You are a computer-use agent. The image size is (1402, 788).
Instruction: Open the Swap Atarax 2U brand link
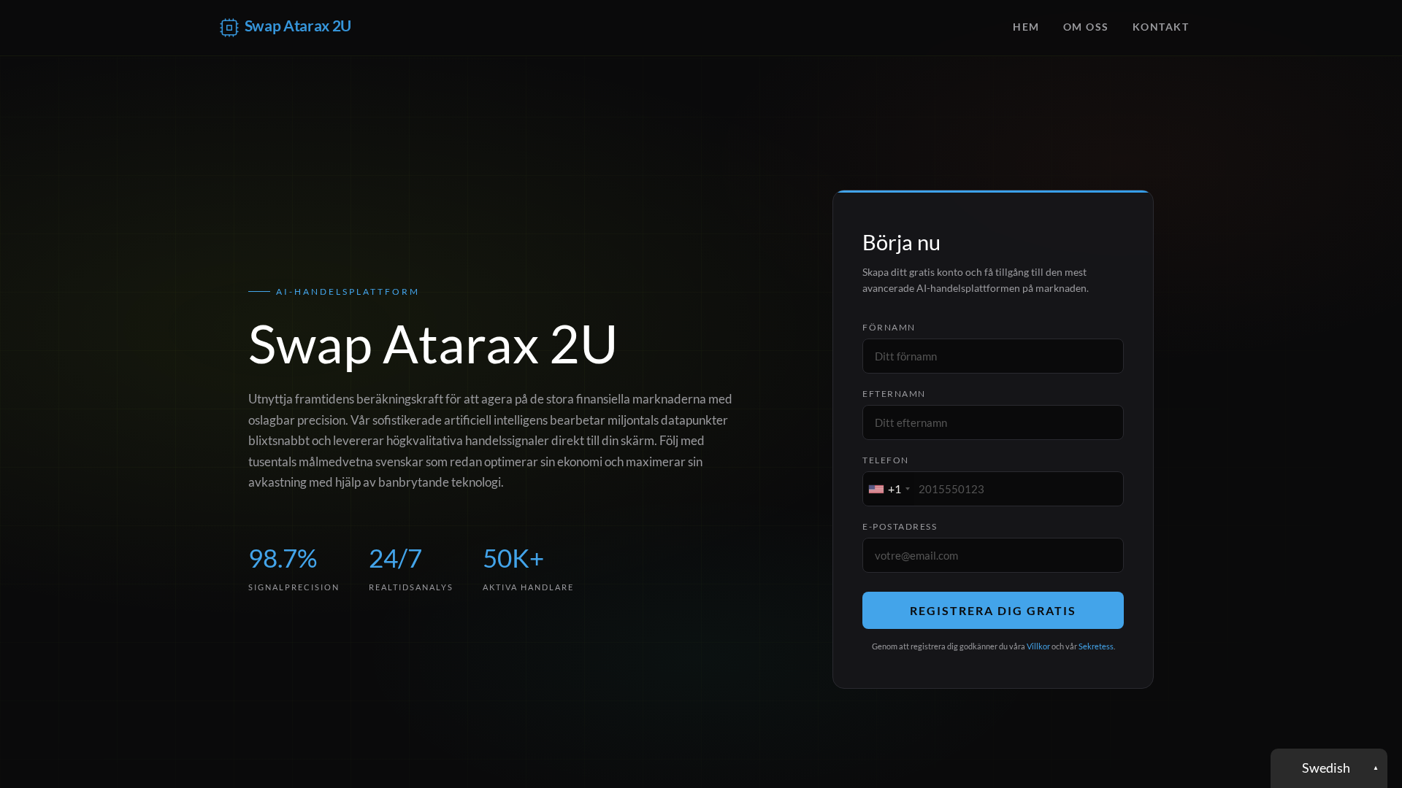[286, 27]
